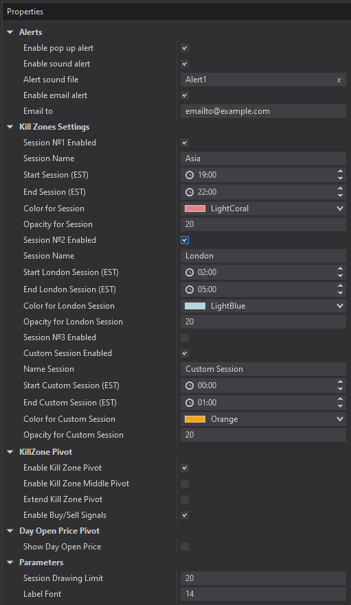The width and height of the screenshot is (351, 605).
Task: Open the Orange custom session color dropdown
Action: click(x=340, y=419)
